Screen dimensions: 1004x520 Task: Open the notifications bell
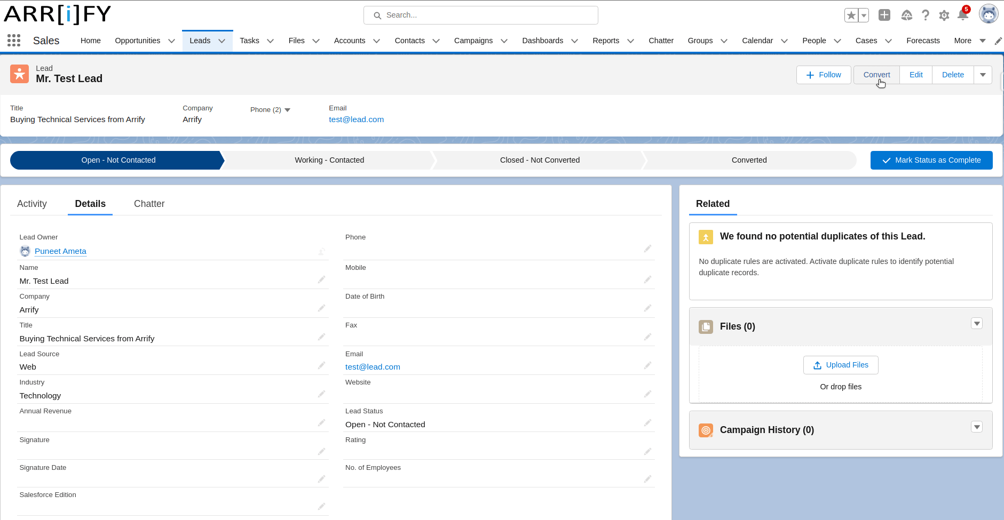(x=962, y=15)
